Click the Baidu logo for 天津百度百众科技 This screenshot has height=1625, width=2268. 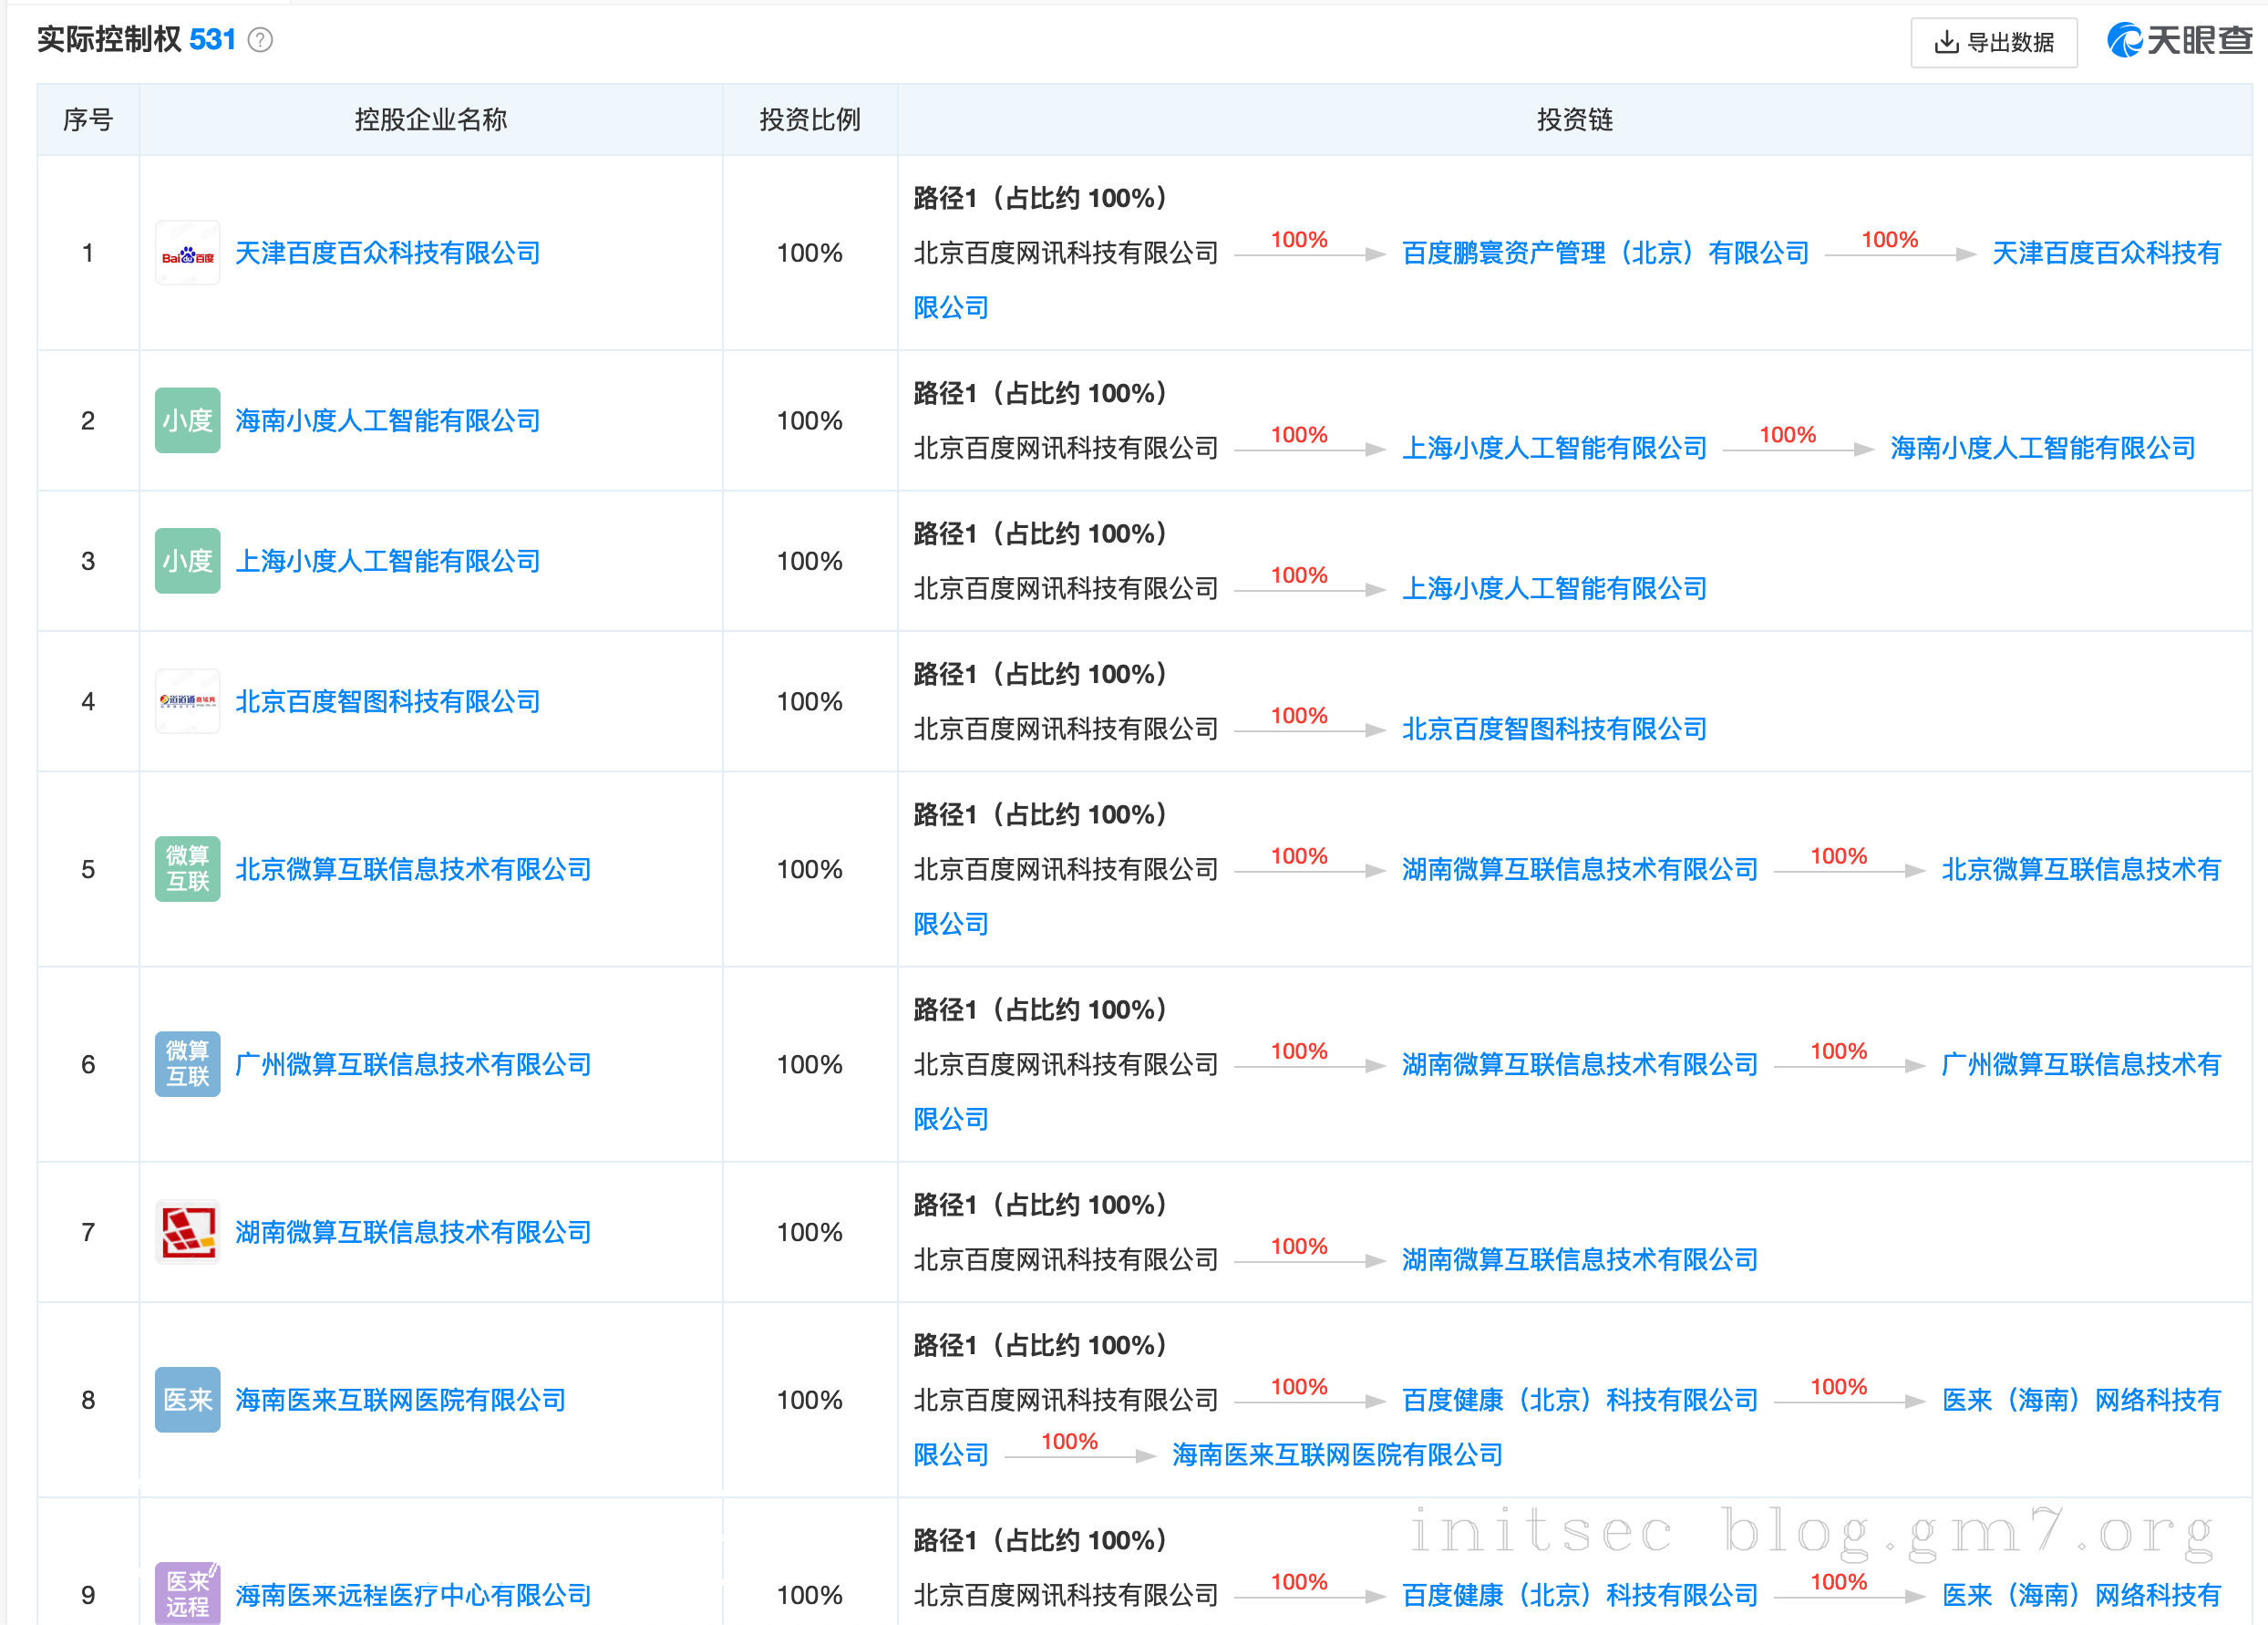tap(188, 254)
